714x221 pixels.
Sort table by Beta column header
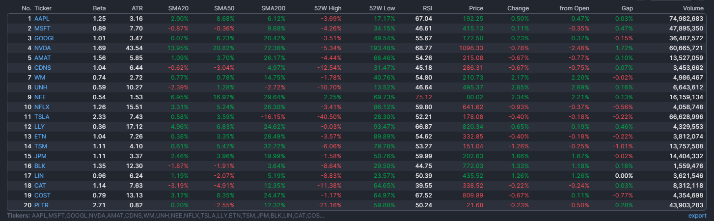99,8
